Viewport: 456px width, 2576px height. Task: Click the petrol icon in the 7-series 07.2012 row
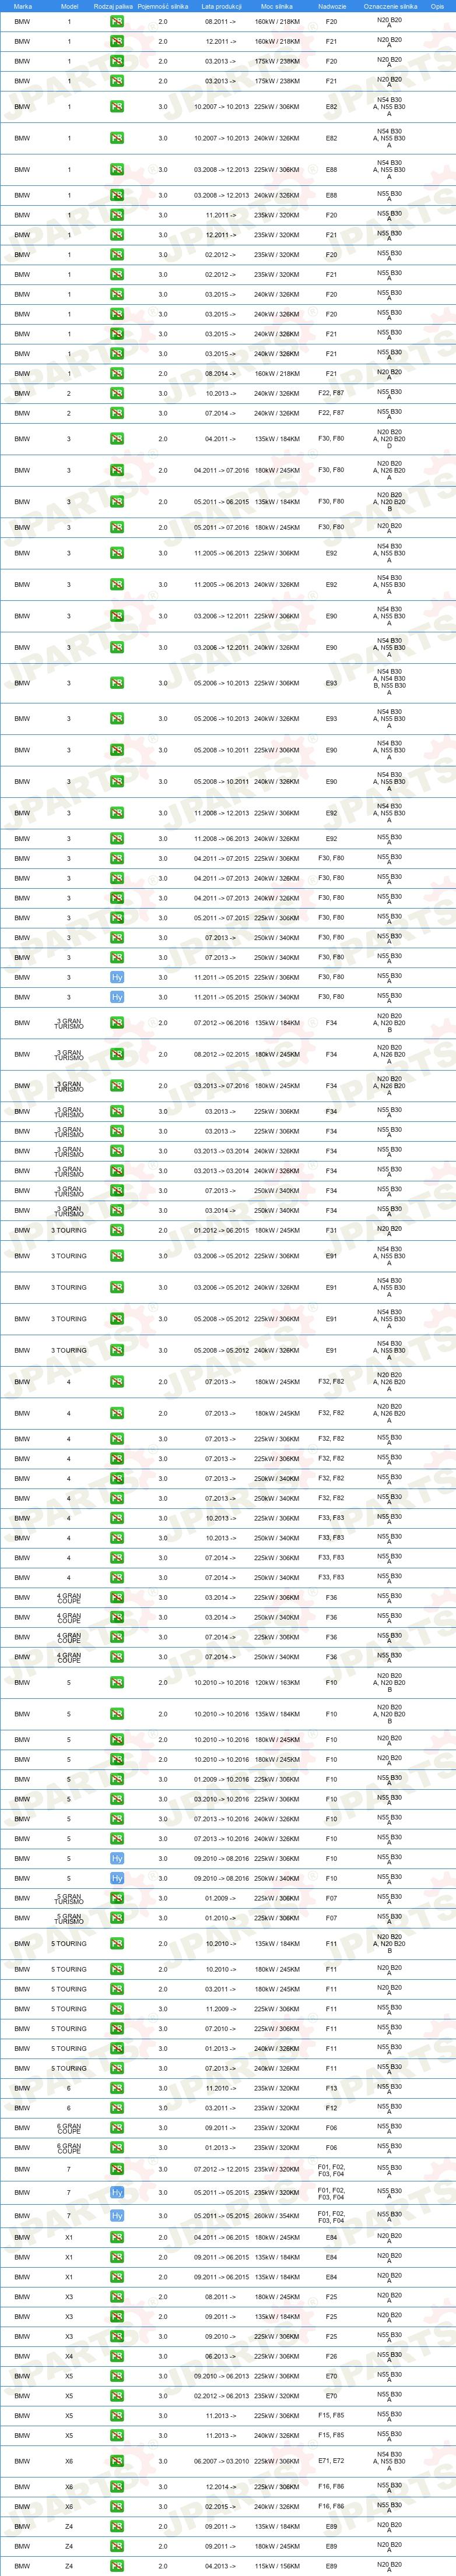click(117, 2169)
